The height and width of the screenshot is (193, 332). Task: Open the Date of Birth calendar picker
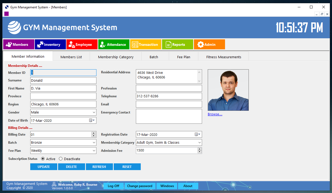(92, 120)
